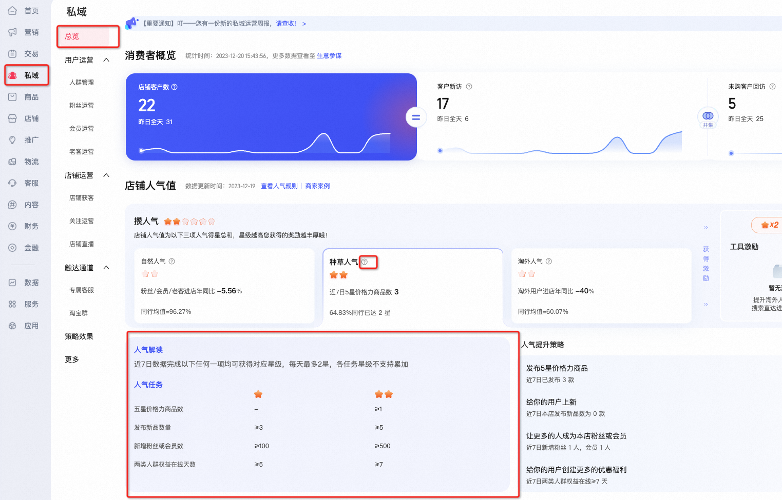Image resolution: width=782 pixels, height=500 pixels.
Task: Open 粉丝运营 menu item
Action: pyautogui.click(x=82, y=105)
